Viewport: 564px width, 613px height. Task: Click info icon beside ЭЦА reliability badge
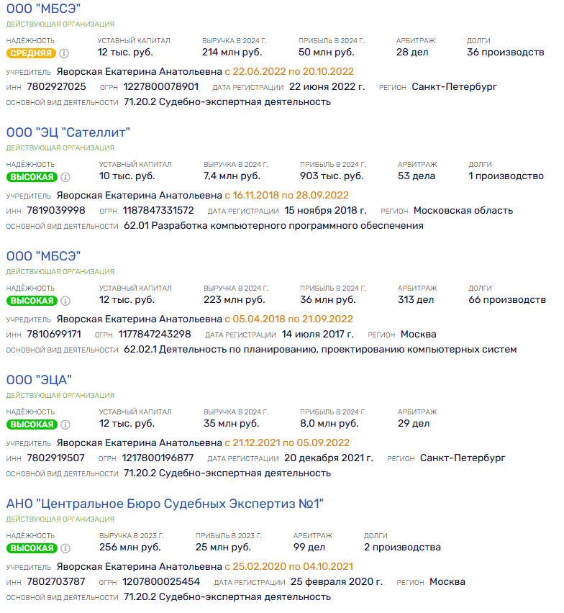pyautogui.click(x=65, y=424)
